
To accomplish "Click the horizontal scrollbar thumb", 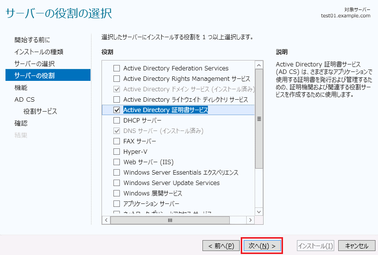I will 170,220.
